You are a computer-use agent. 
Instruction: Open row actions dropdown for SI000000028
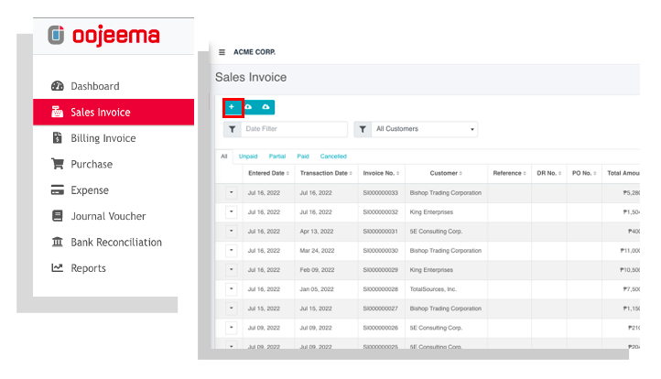(231, 289)
